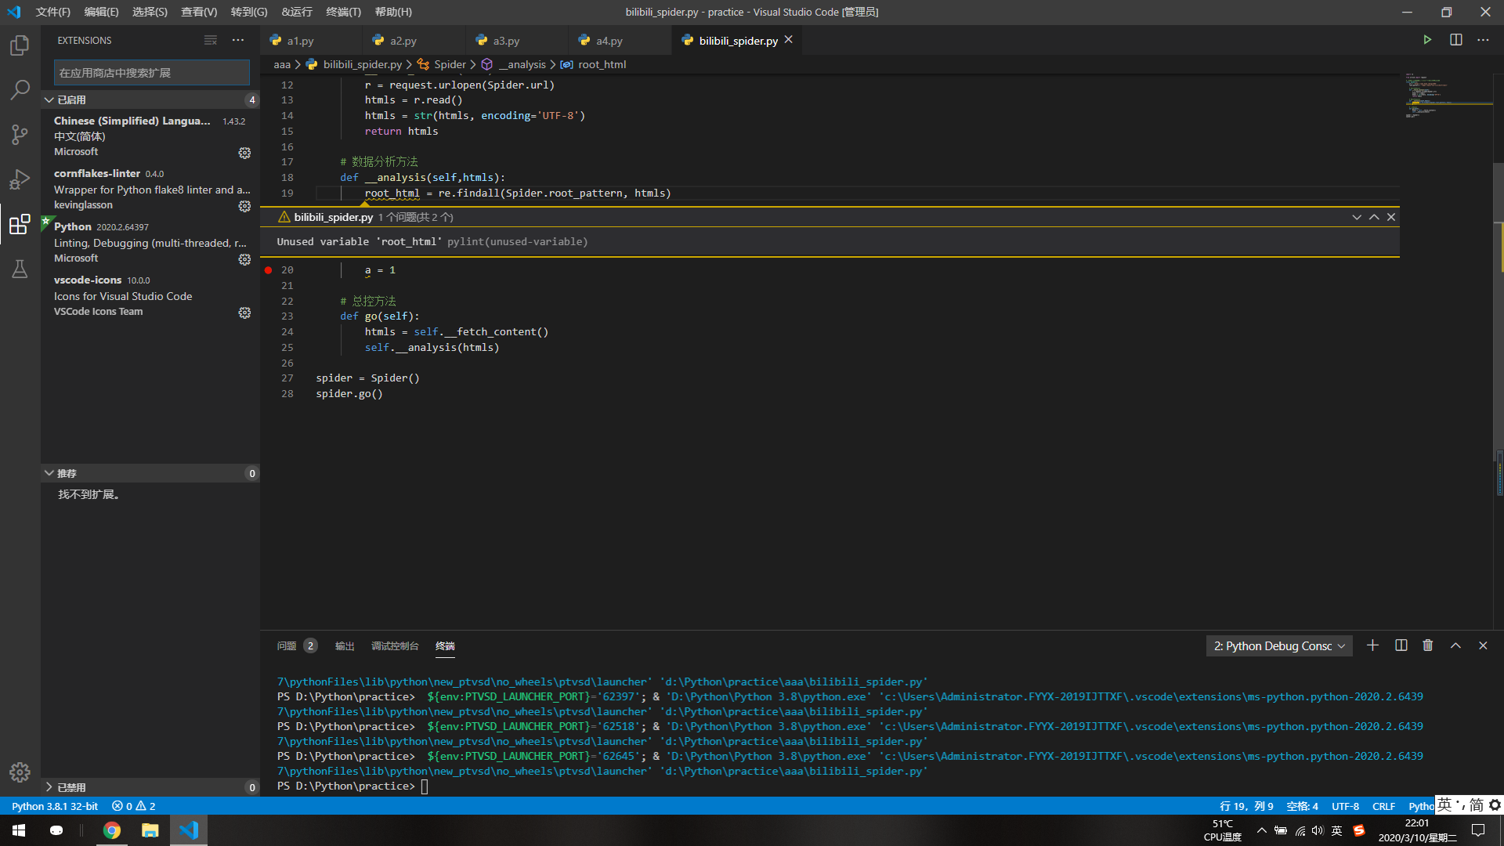Image resolution: width=1504 pixels, height=846 pixels.
Task: Select Python 3.8.1 32-bit interpreter
Action: point(55,806)
